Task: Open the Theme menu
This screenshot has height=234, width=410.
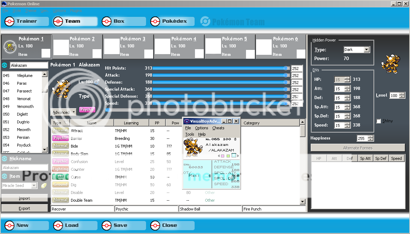Action: [31, 11]
